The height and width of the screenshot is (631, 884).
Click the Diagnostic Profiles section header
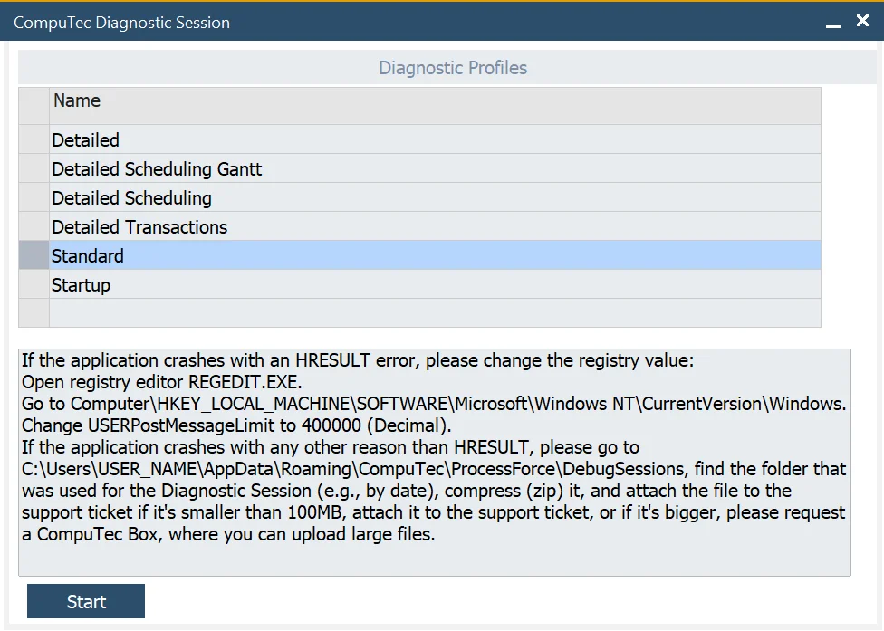pos(452,68)
